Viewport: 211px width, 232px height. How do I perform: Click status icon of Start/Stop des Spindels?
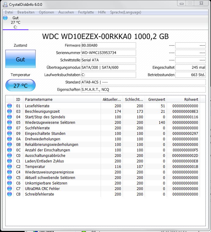(x=9, y=117)
